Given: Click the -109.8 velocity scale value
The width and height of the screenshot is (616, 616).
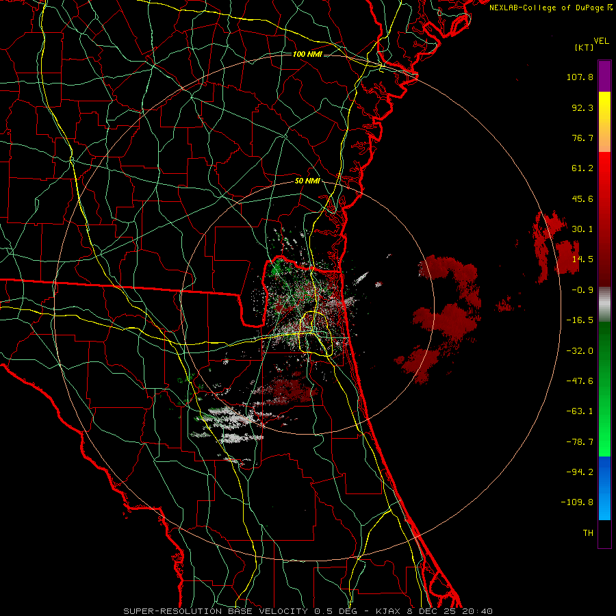Looking at the screenshot, I should [x=577, y=502].
